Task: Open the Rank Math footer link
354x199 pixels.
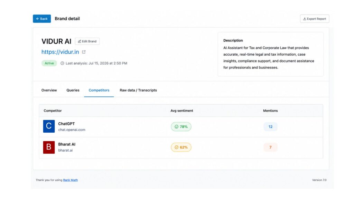Action: [71, 180]
